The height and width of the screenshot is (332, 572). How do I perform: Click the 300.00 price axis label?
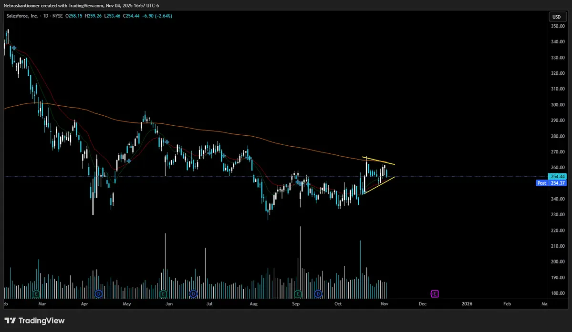click(558, 105)
